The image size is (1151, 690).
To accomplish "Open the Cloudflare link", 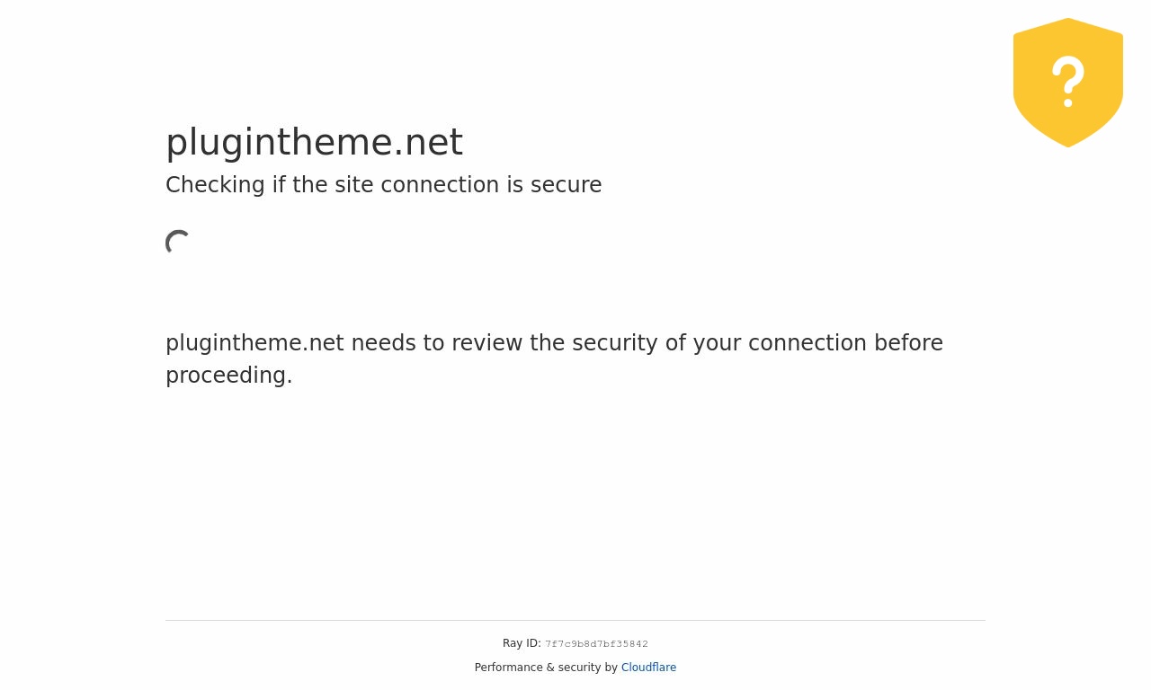I will pos(648,668).
